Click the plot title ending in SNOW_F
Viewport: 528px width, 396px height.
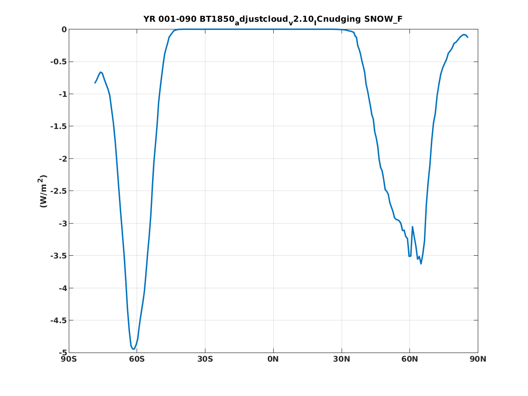click(273, 19)
